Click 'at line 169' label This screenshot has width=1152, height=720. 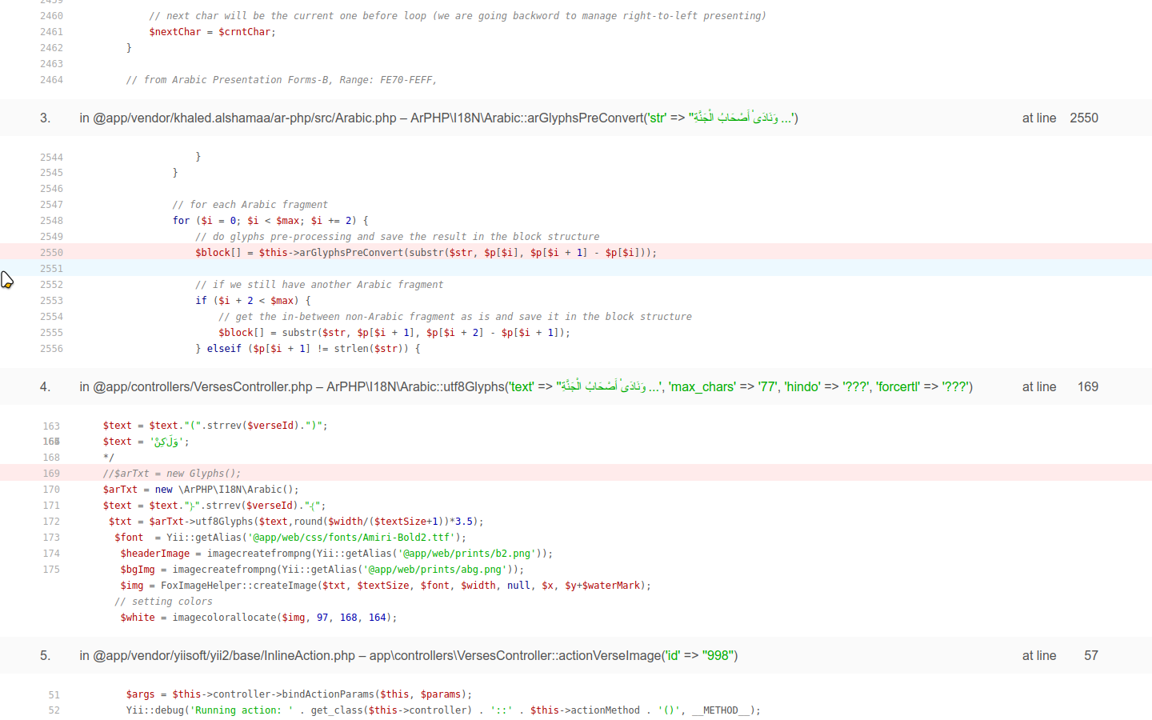[1060, 386]
